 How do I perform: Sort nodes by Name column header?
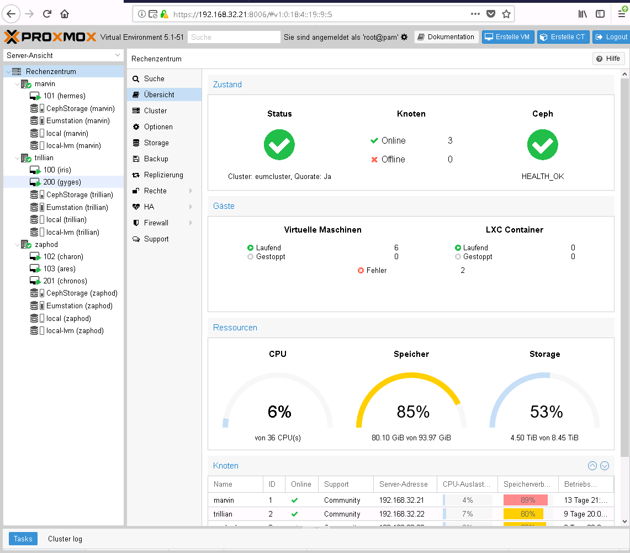pos(235,484)
